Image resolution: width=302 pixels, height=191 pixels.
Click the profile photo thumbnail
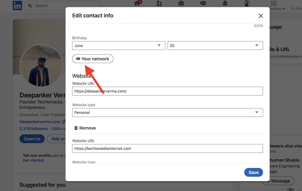(41, 66)
